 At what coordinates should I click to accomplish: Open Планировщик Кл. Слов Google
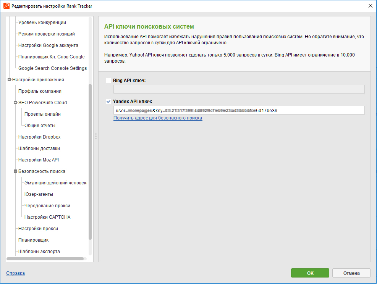[x=52, y=57]
